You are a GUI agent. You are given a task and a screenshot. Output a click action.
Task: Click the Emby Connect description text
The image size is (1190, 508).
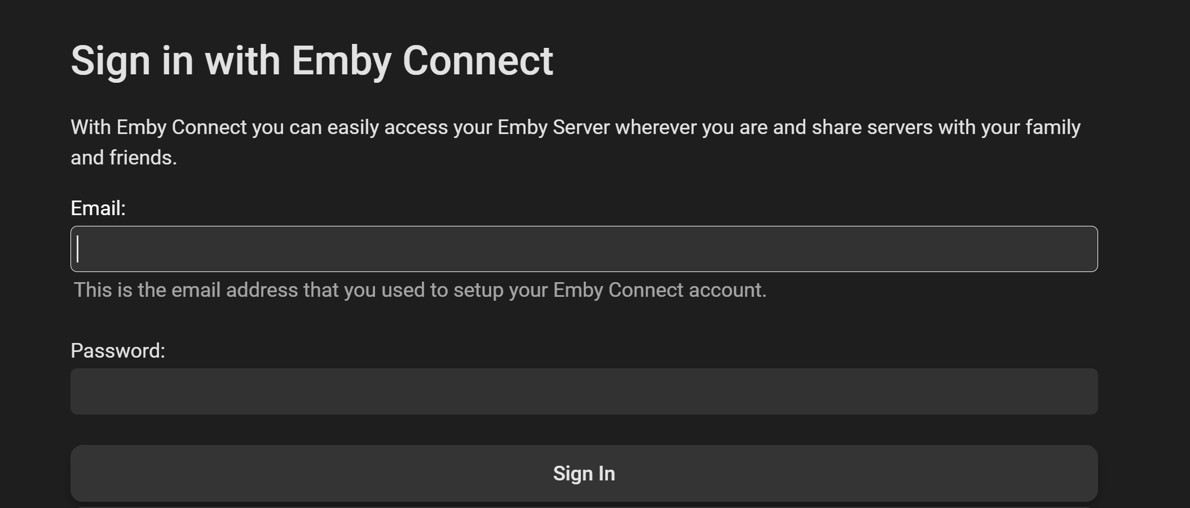coord(575,142)
